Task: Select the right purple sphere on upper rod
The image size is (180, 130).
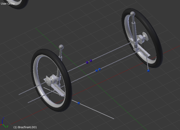Action: point(91,61)
